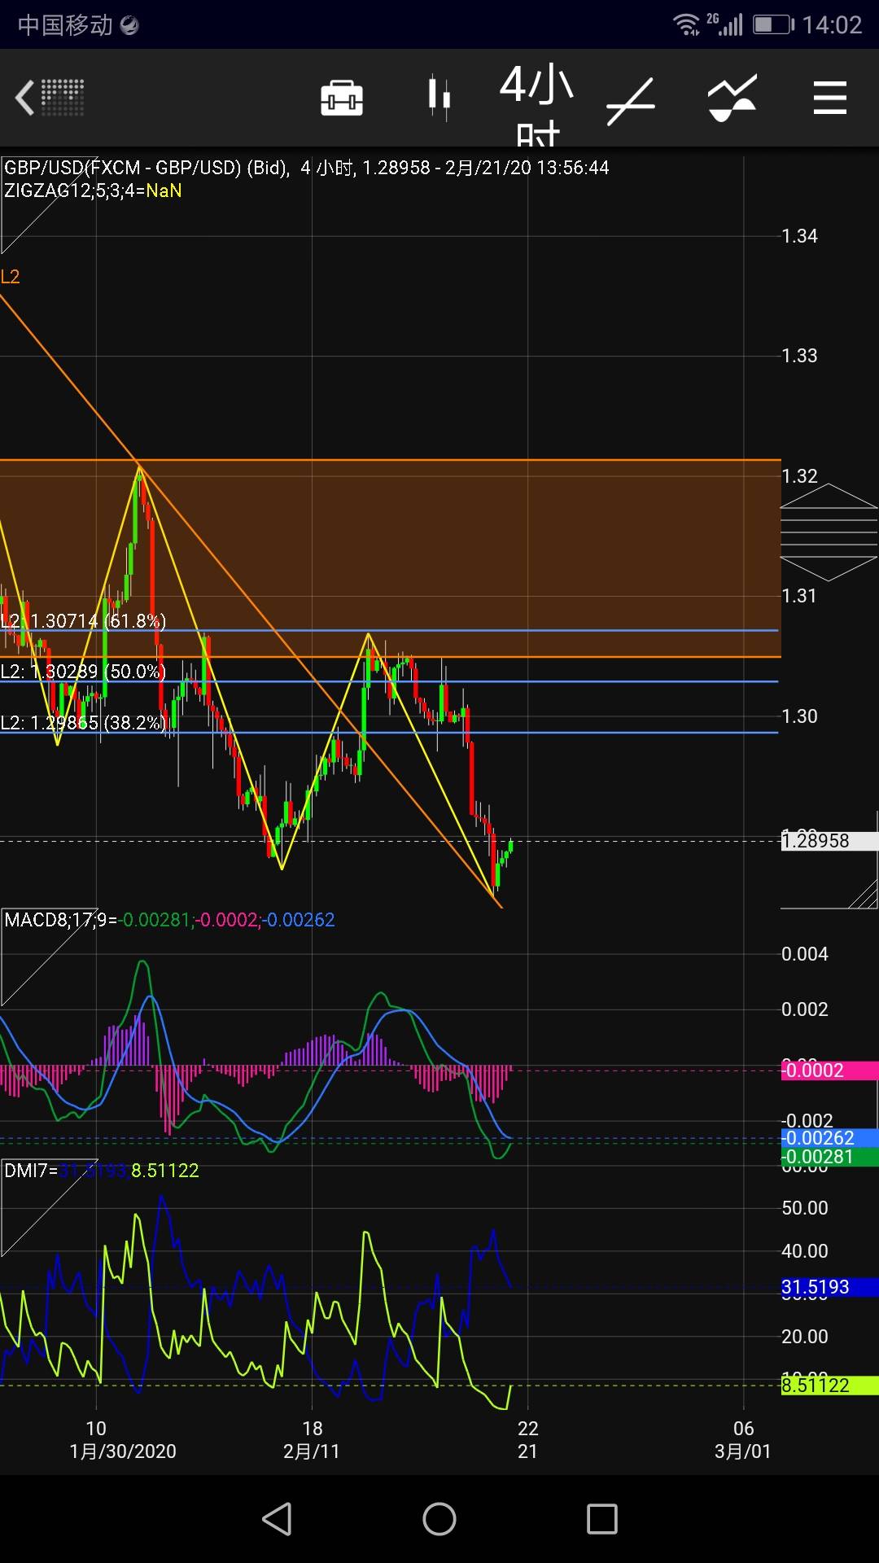The width and height of the screenshot is (879, 1563).
Task: Tap the MACD value tag -0.00262
Action: point(829,1138)
